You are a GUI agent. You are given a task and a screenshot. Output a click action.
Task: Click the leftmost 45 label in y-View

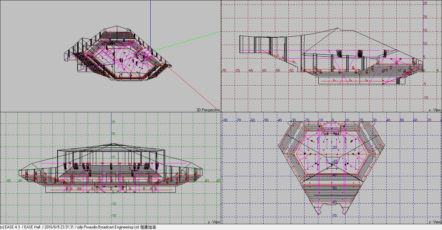click(x=9, y=181)
